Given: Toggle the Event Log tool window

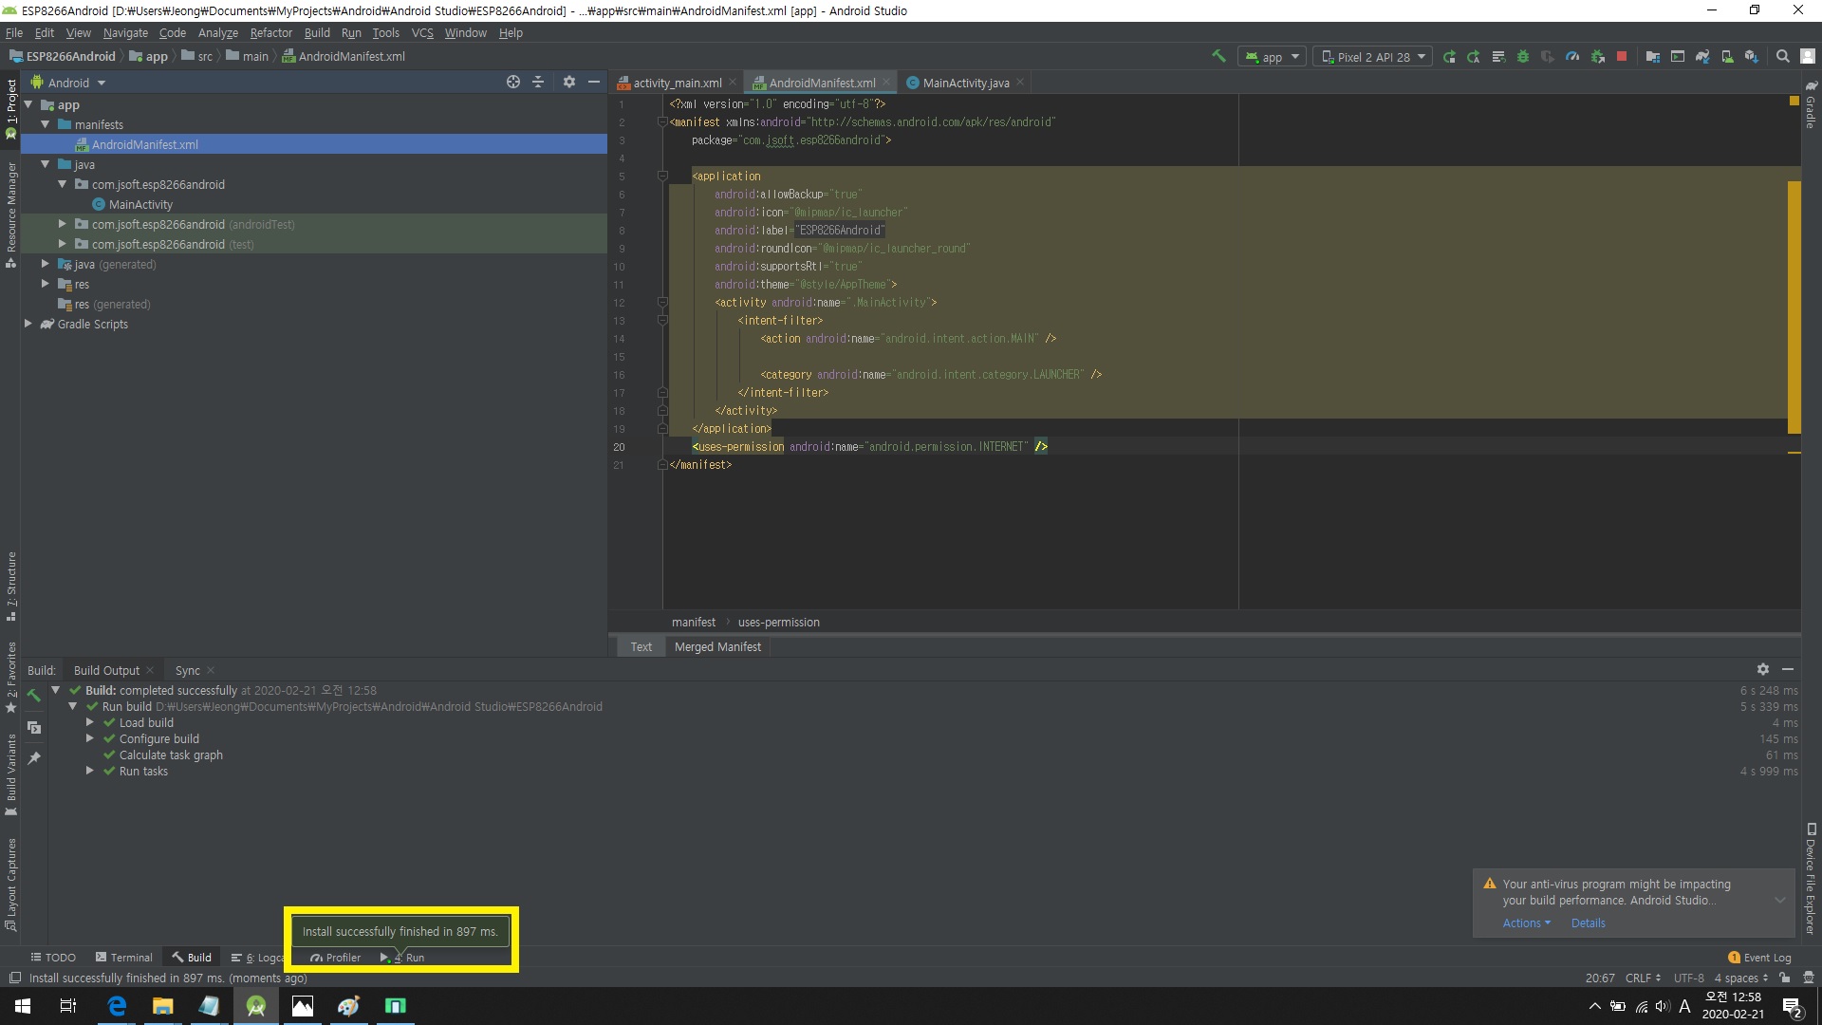Looking at the screenshot, I should pyautogui.click(x=1760, y=958).
